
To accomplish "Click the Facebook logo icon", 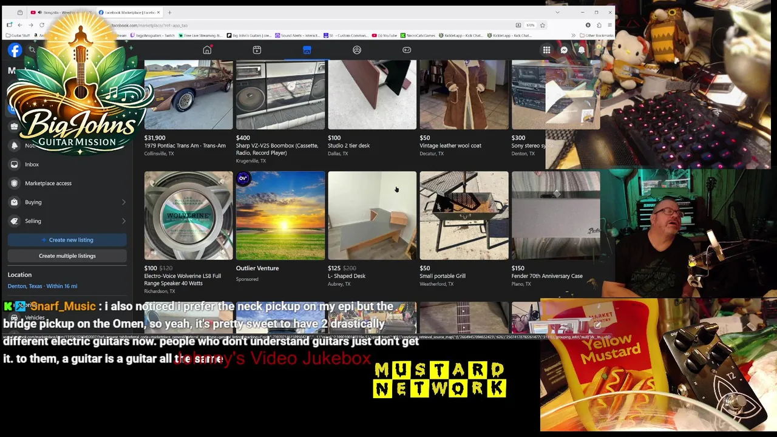I will coord(15,50).
